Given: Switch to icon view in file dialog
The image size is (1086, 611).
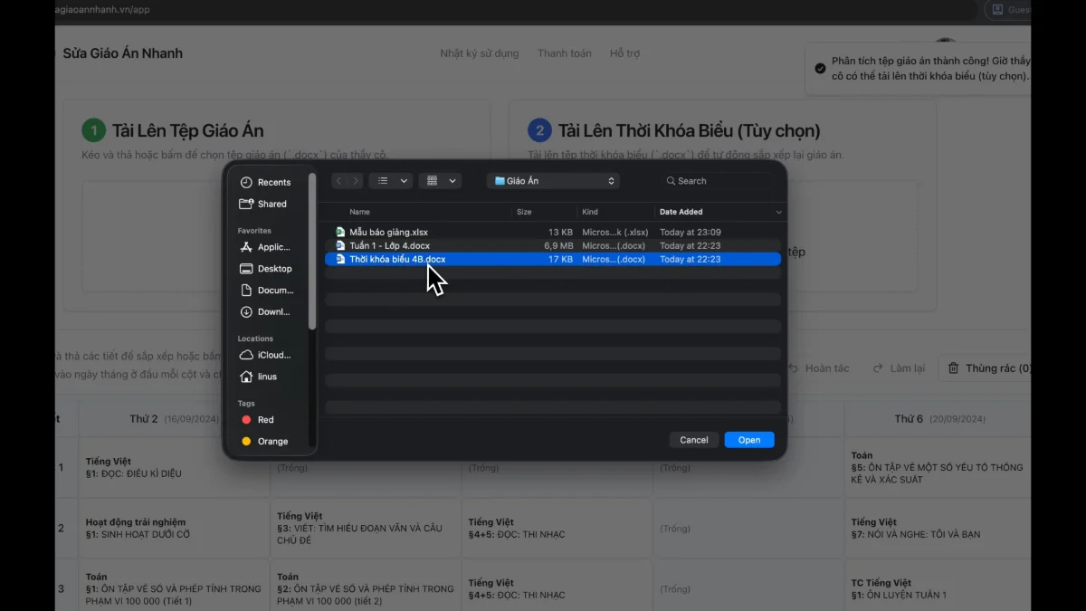Looking at the screenshot, I should (x=433, y=180).
